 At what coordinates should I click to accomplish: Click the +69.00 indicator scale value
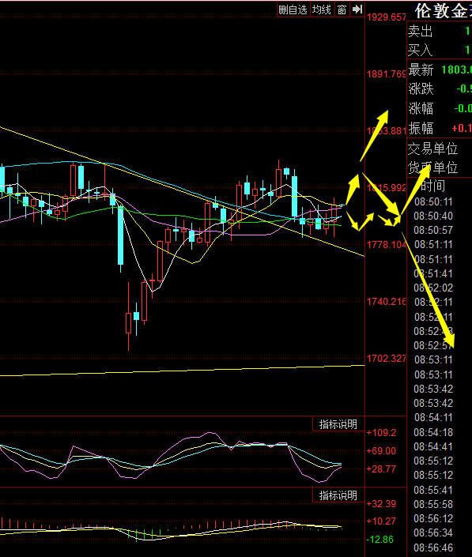(381, 451)
